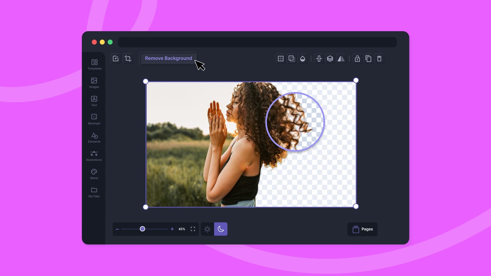This screenshot has height=276, width=491.
Task: Switch to light mode sun toggle
Action: (x=207, y=229)
